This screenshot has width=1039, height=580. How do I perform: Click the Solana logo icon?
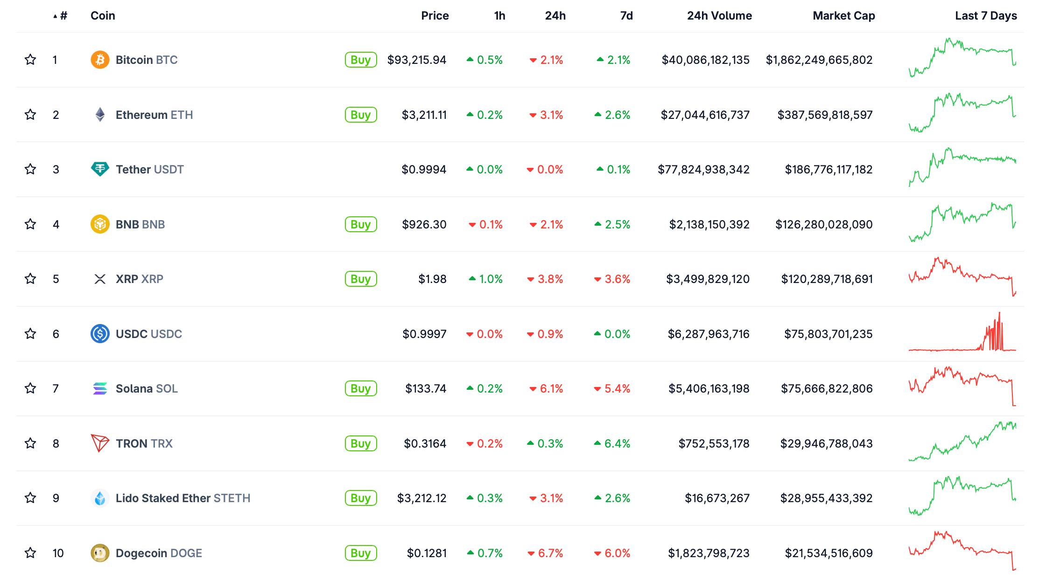(x=100, y=388)
